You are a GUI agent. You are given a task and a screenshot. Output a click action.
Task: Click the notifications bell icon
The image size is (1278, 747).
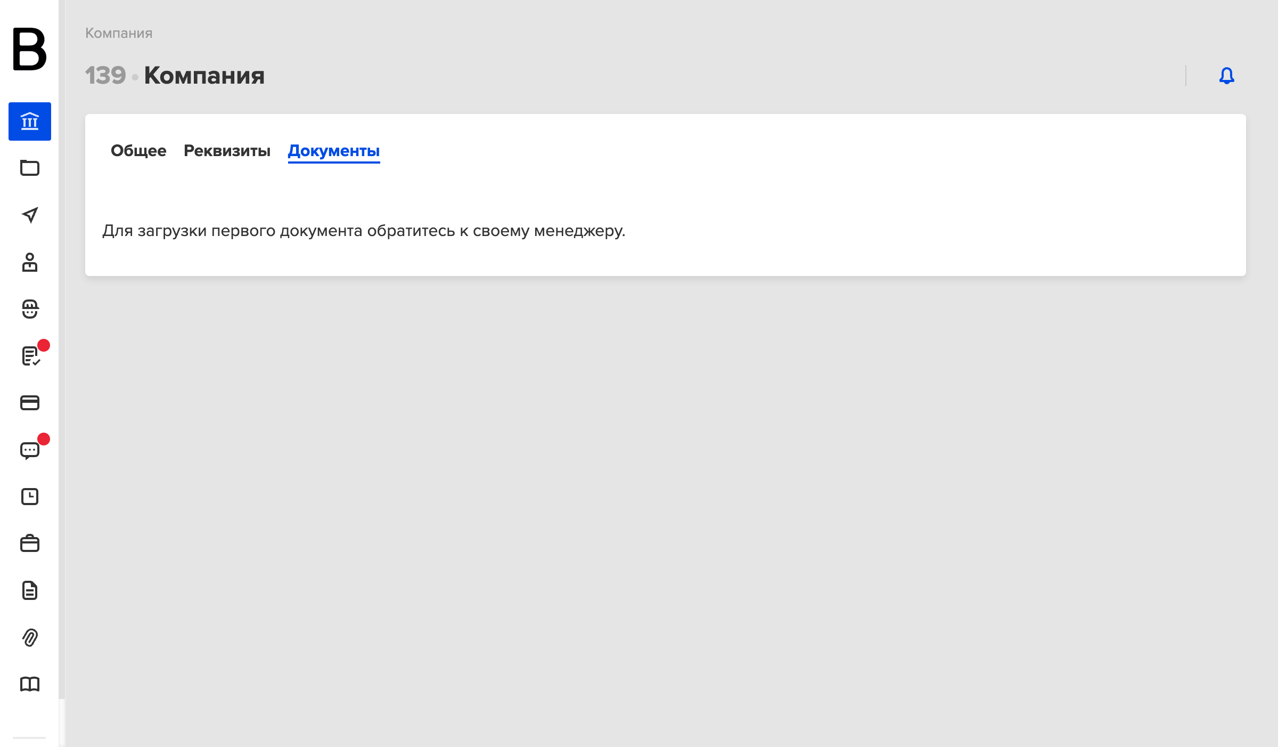point(1227,76)
